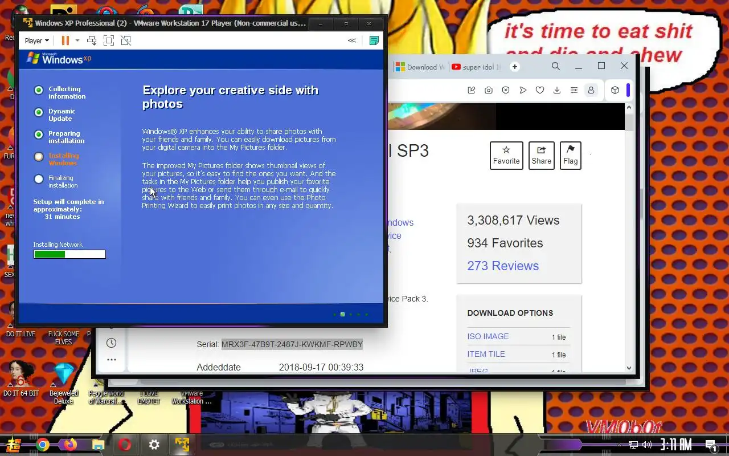
Task: Open the 273 Reviews link
Action: 503,266
